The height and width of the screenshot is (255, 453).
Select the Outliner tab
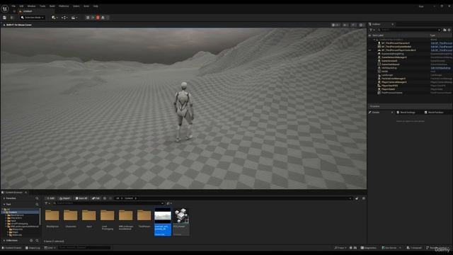[x=376, y=24]
